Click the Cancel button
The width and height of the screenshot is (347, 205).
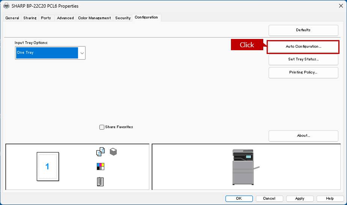[269, 199]
